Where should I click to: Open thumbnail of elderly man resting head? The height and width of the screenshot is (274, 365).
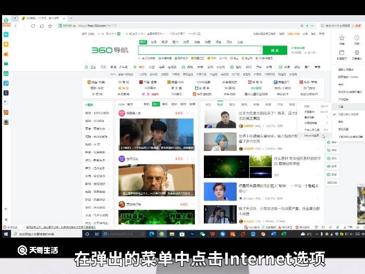click(x=156, y=180)
